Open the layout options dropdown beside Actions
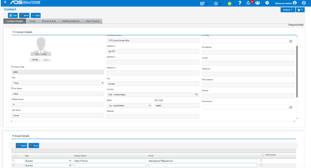The width and height of the screenshot is (311, 168). click(x=300, y=10)
